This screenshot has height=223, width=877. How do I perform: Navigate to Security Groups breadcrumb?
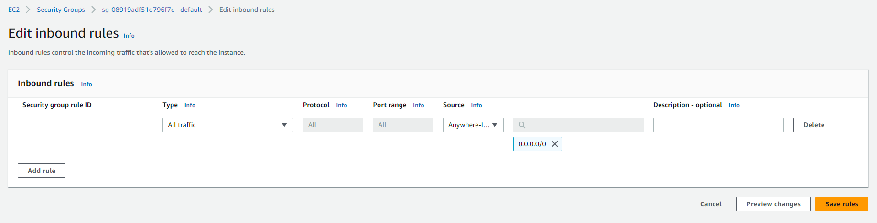[61, 10]
